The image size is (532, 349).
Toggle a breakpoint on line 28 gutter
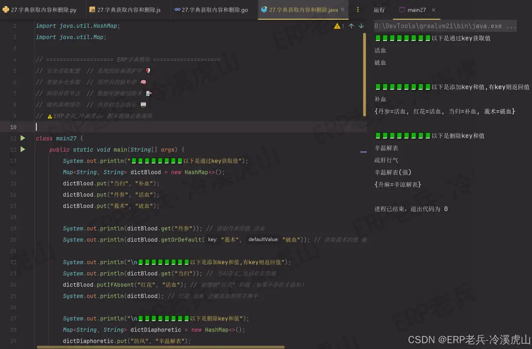click(24, 329)
